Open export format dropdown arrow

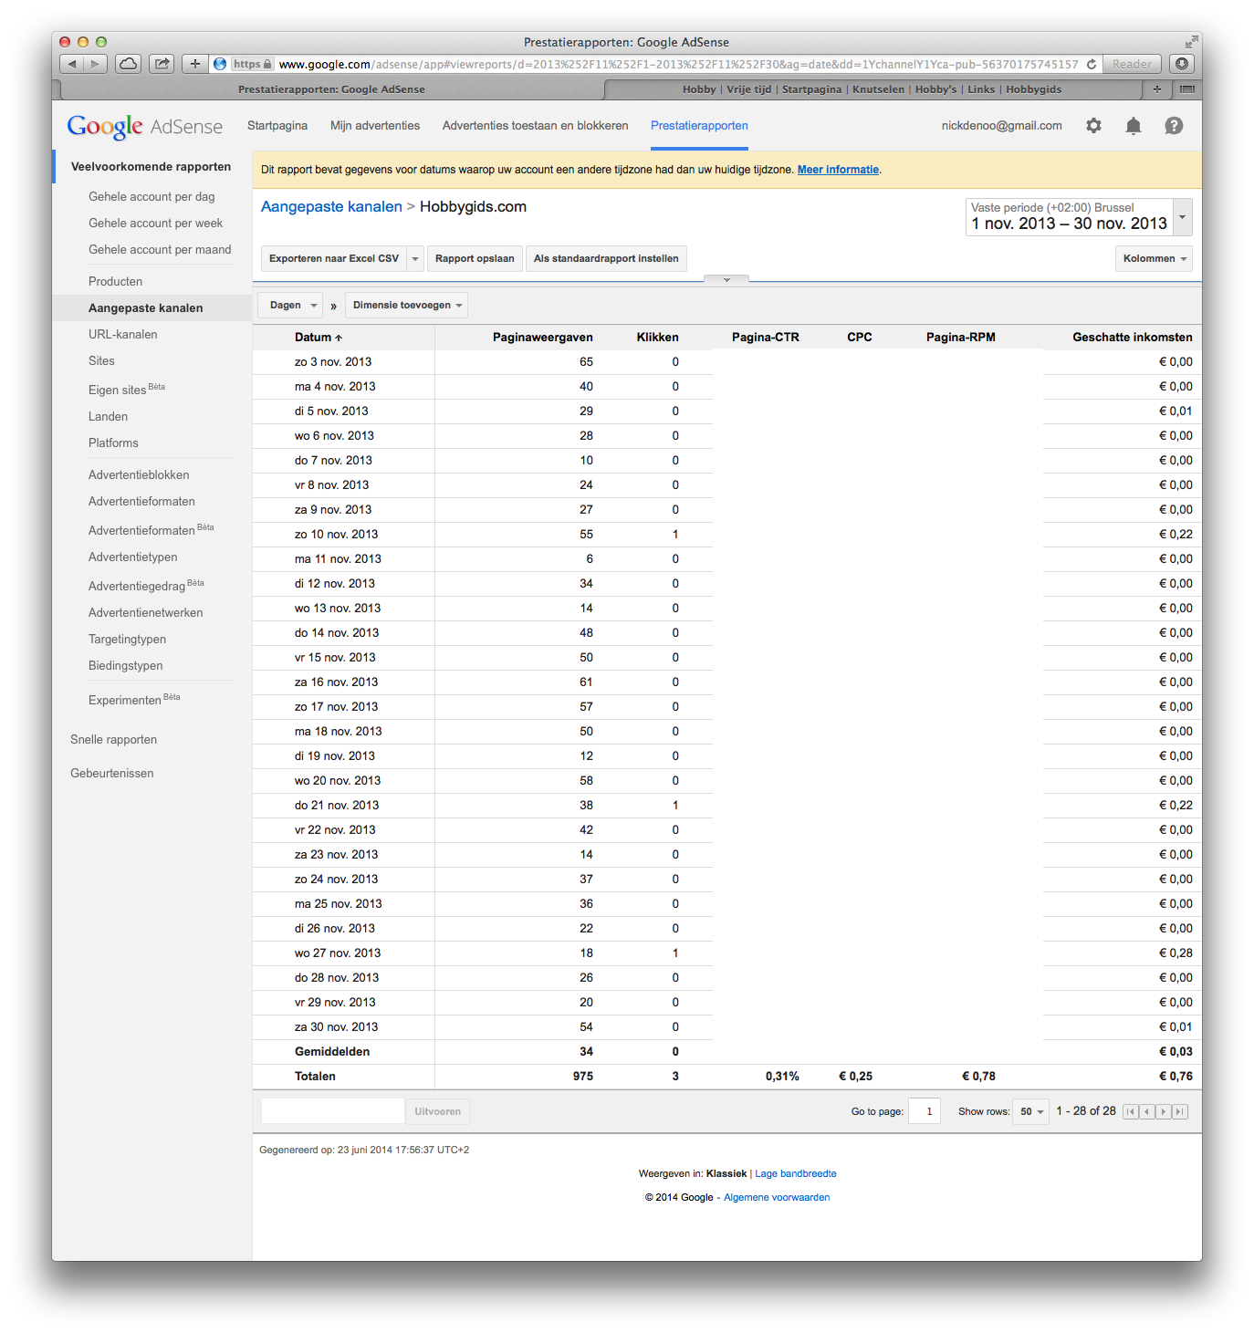tap(415, 258)
